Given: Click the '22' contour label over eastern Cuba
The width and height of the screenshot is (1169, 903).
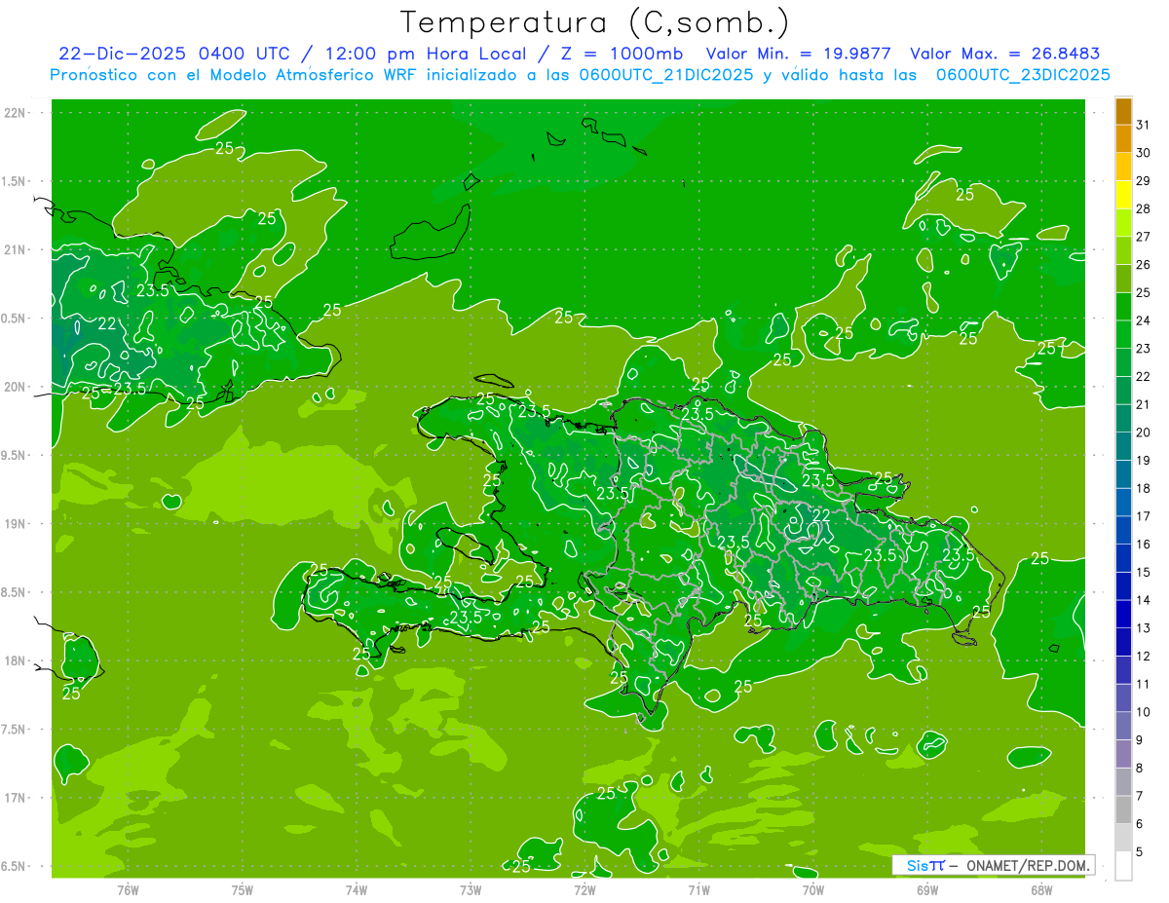Looking at the screenshot, I should (x=107, y=323).
